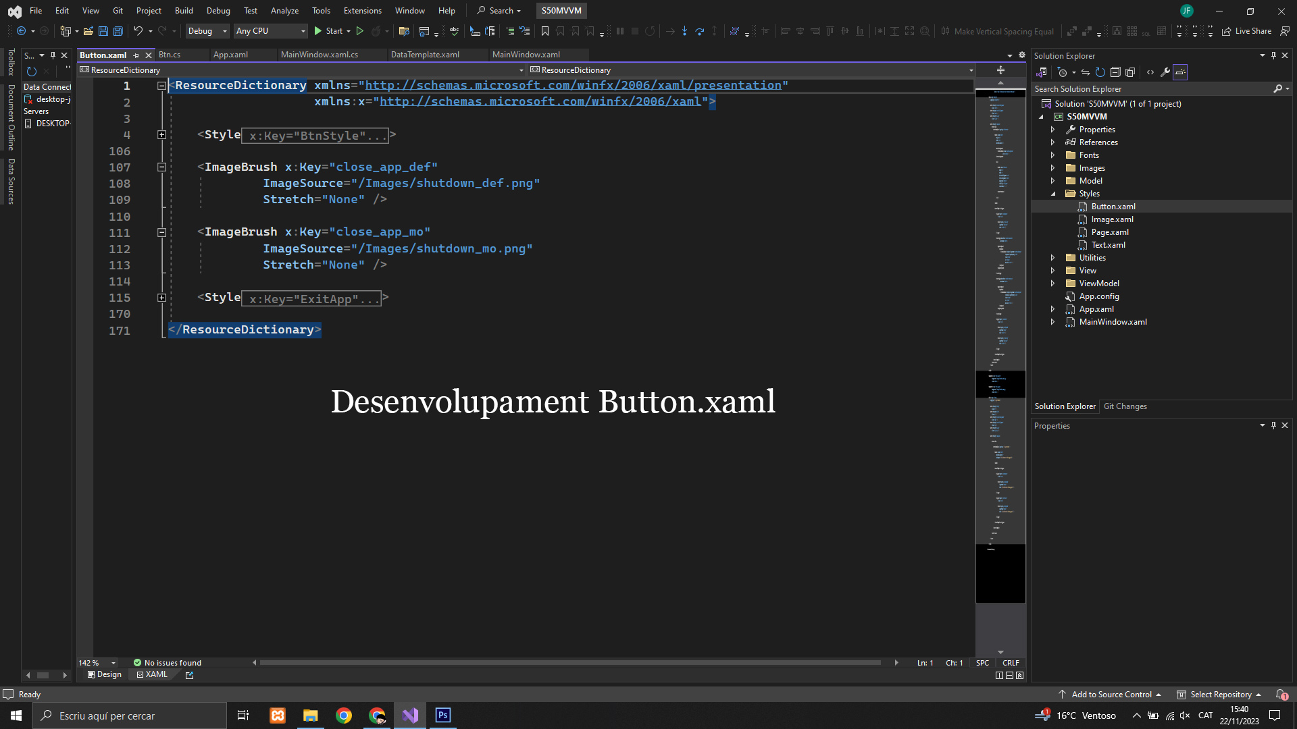
Task: Start debugging with the green Start button
Action: pos(328,31)
